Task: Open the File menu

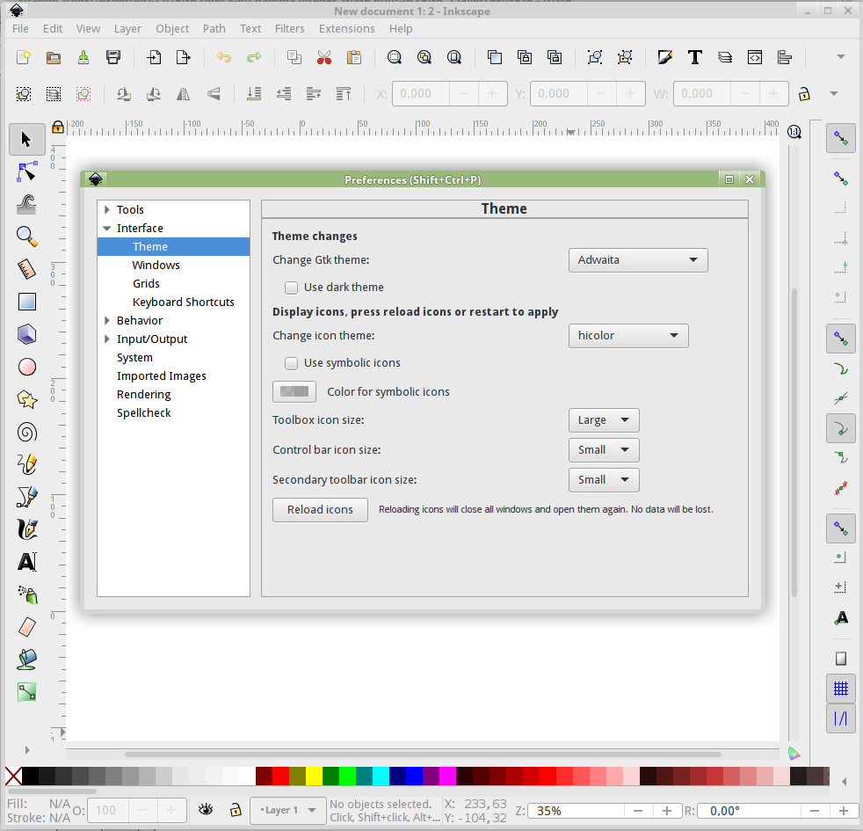Action: [20, 29]
